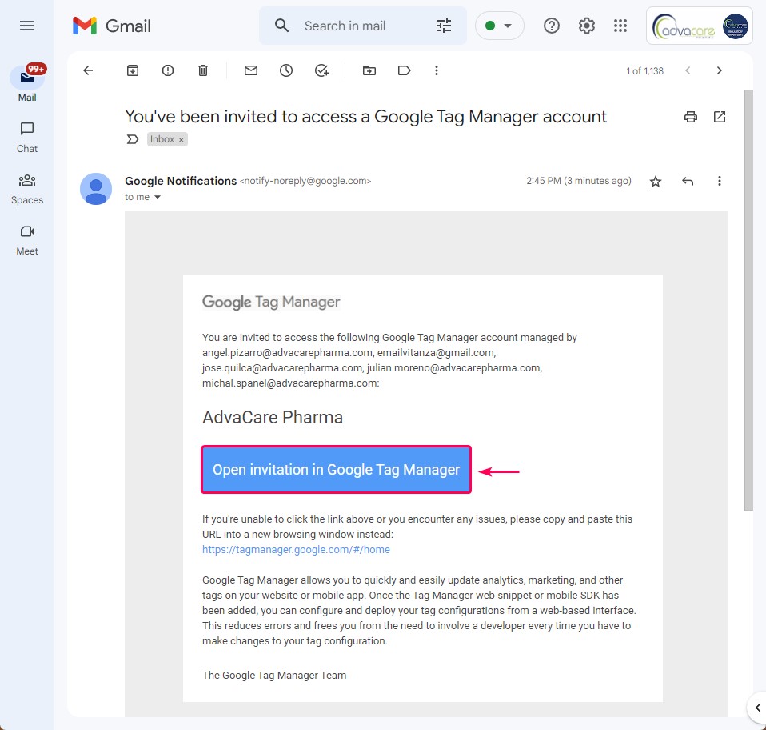Click the email message scrollbar
766x730 pixels.
[x=748, y=299]
